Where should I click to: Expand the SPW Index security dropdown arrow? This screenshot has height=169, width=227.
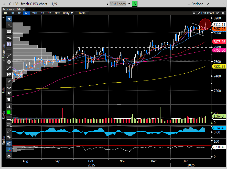(129, 4)
